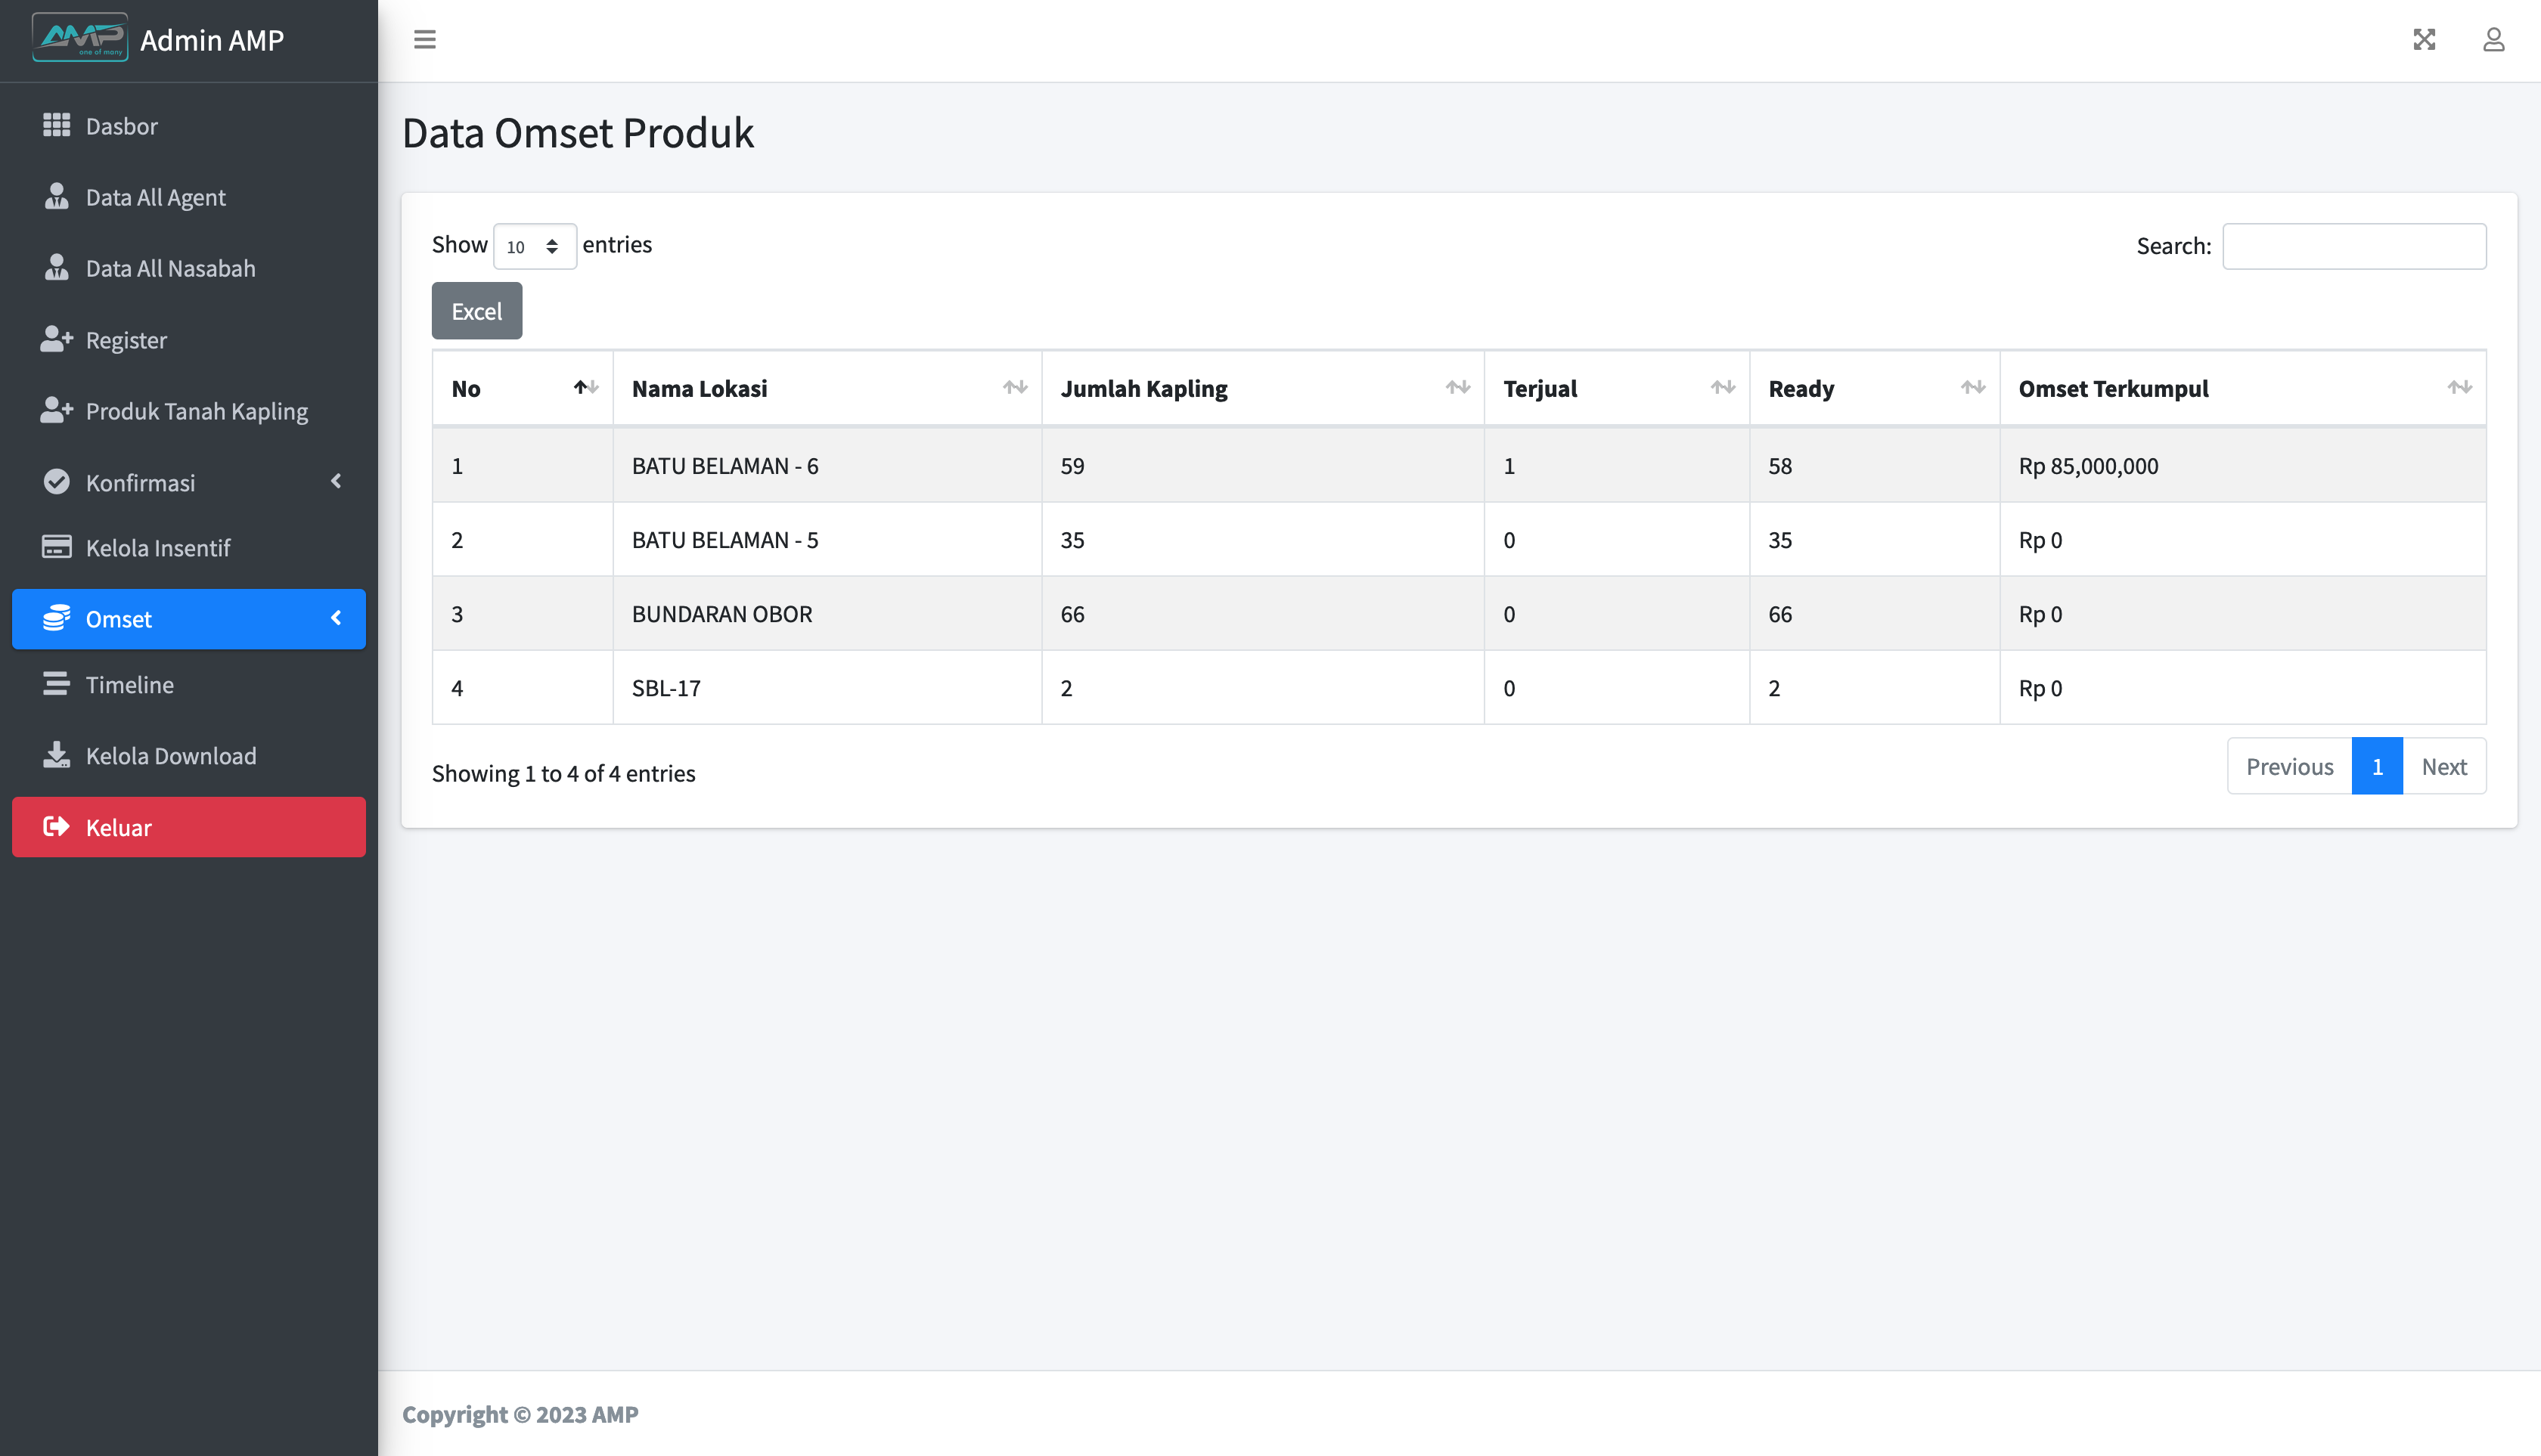Image resolution: width=2541 pixels, height=1456 pixels.
Task: Click the Terjual column header
Action: pyautogui.click(x=1617, y=388)
